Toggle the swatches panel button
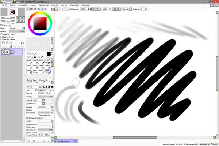Screen dimensions: 219x146 pos(42,9)
